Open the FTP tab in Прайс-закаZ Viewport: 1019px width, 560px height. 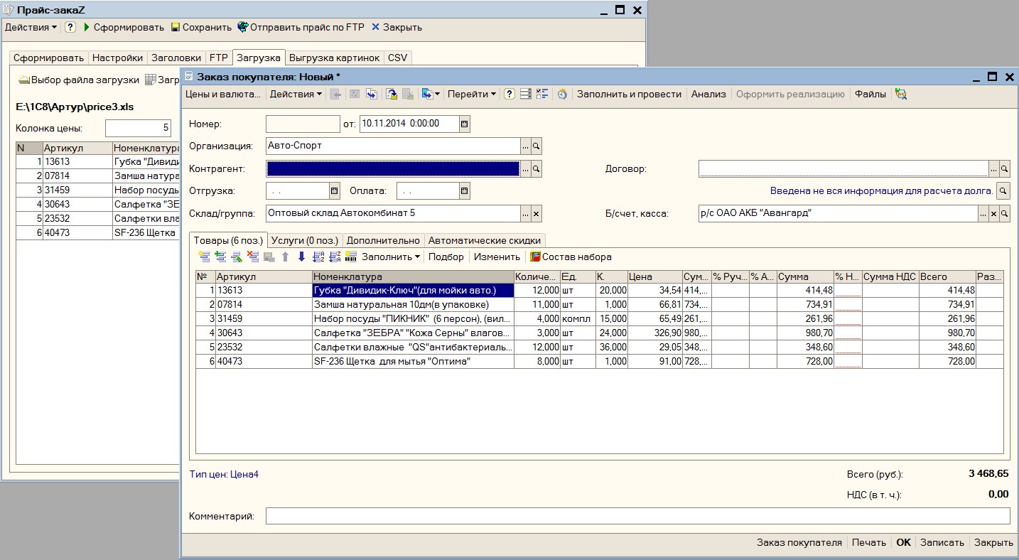pos(219,58)
